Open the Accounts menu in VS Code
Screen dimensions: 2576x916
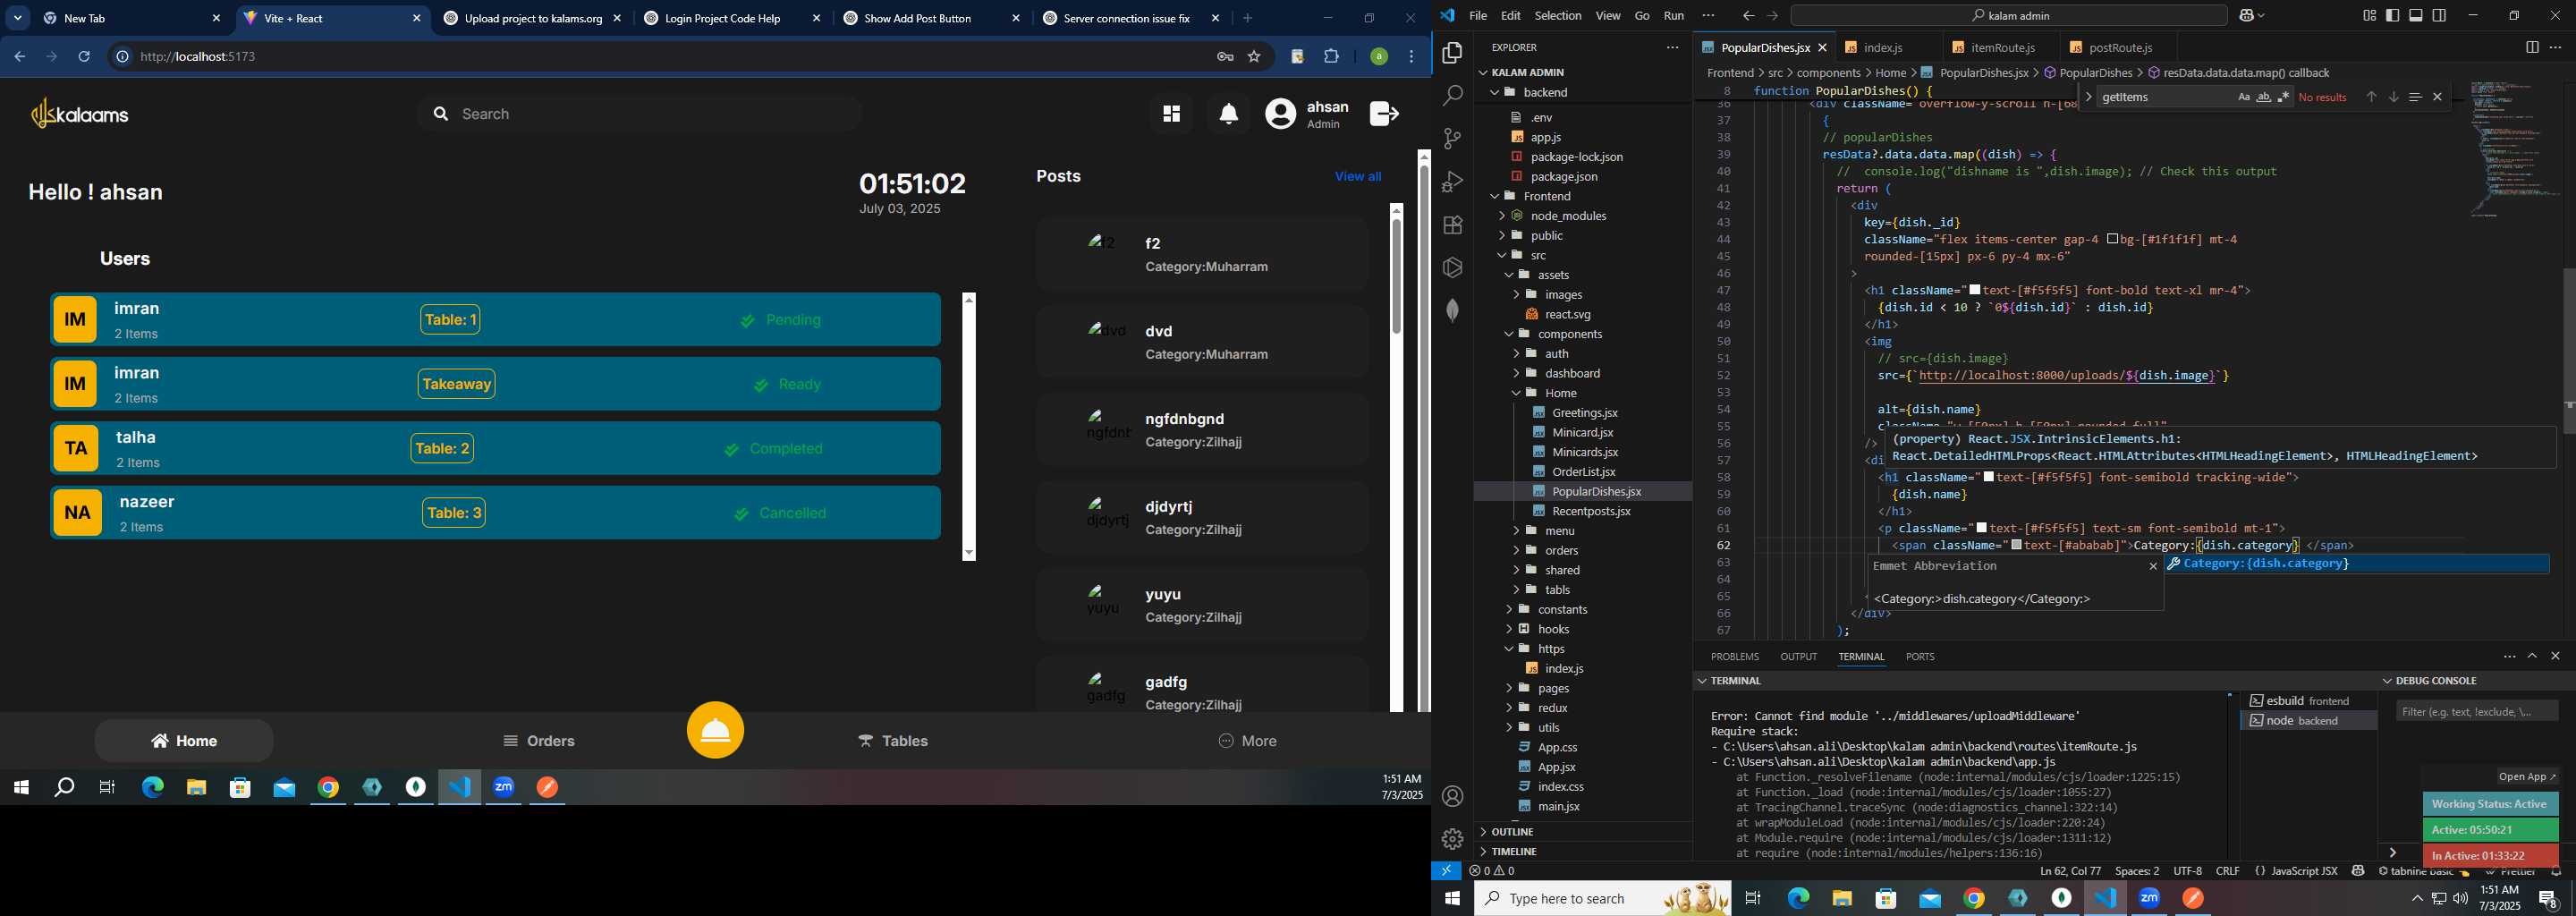(x=1453, y=797)
